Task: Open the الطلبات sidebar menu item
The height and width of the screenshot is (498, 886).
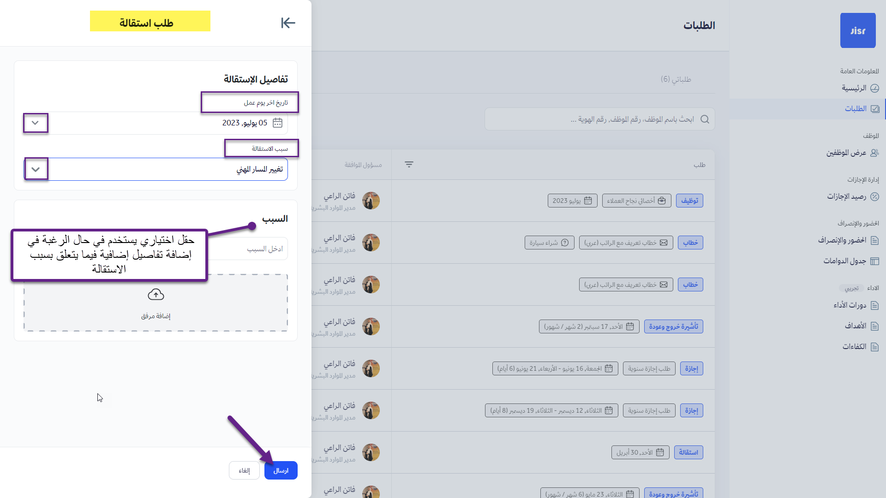Action: 856,109
